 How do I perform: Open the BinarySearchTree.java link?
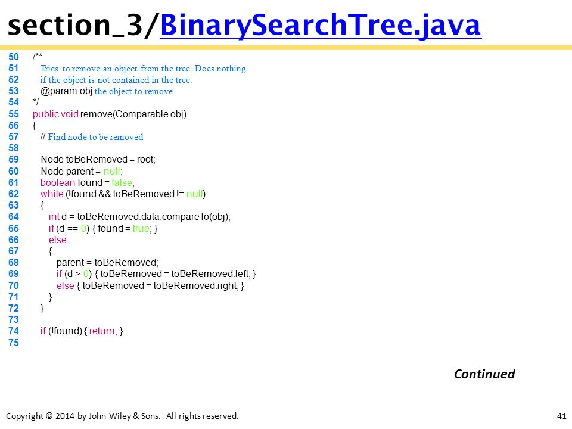tap(321, 25)
